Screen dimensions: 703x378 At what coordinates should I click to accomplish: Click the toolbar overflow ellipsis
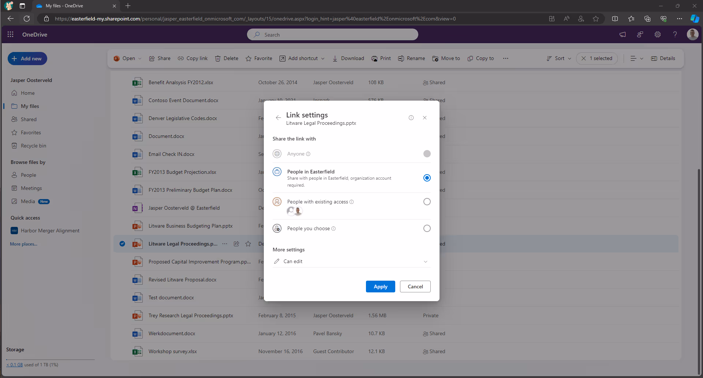[x=506, y=58]
